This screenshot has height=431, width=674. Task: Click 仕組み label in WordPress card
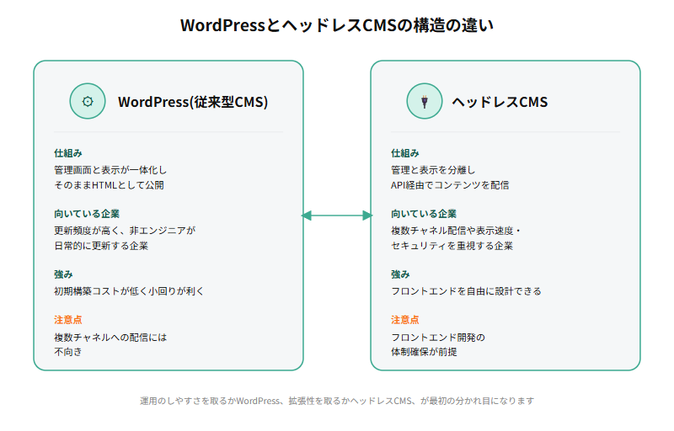coord(68,153)
